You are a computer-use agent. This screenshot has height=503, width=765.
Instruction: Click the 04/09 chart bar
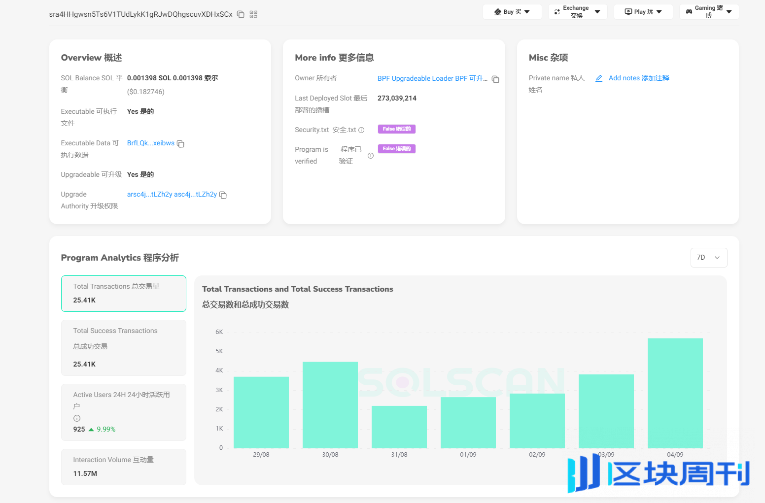pyautogui.click(x=675, y=393)
